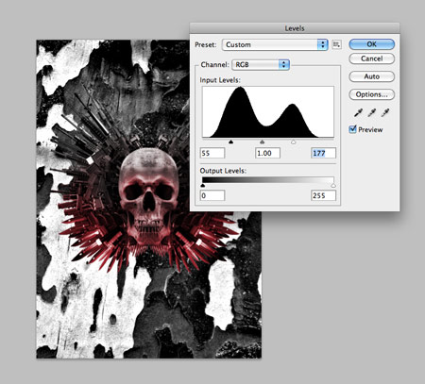Image resolution: width=425 pixels, height=384 pixels.
Task: Select the white point eyedropper
Action: pyautogui.click(x=385, y=112)
